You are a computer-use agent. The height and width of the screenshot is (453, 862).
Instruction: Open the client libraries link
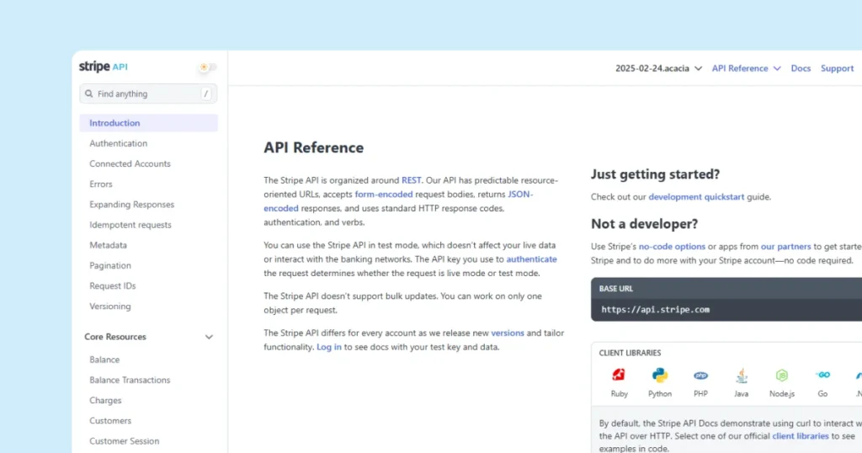pyautogui.click(x=800, y=436)
